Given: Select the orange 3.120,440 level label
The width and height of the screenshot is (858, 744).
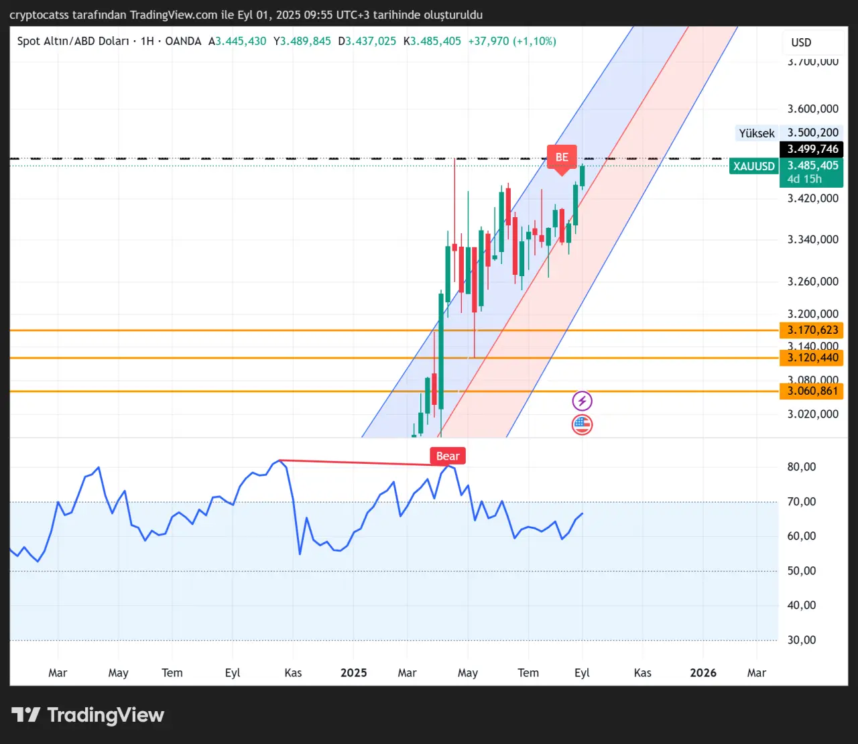Looking at the screenshot, I should (812, 358).
